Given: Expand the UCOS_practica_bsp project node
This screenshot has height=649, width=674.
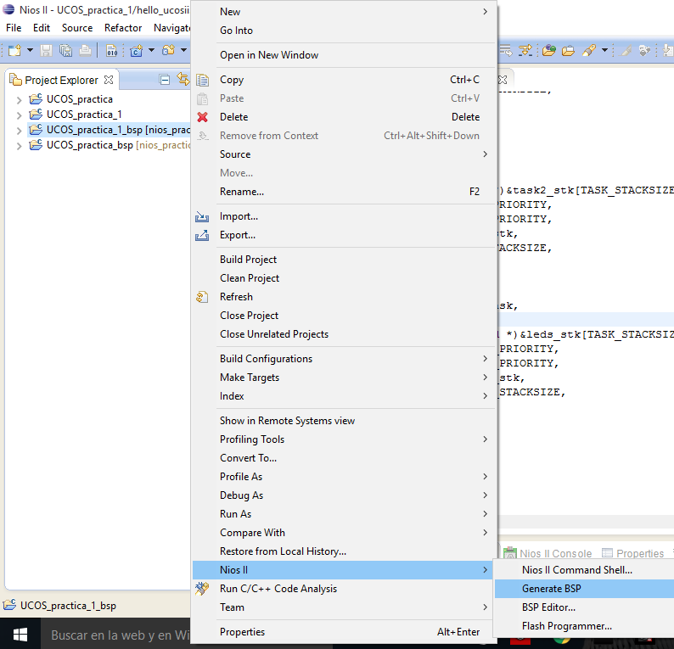Looking at the screenshot, I should pos(19,146).
